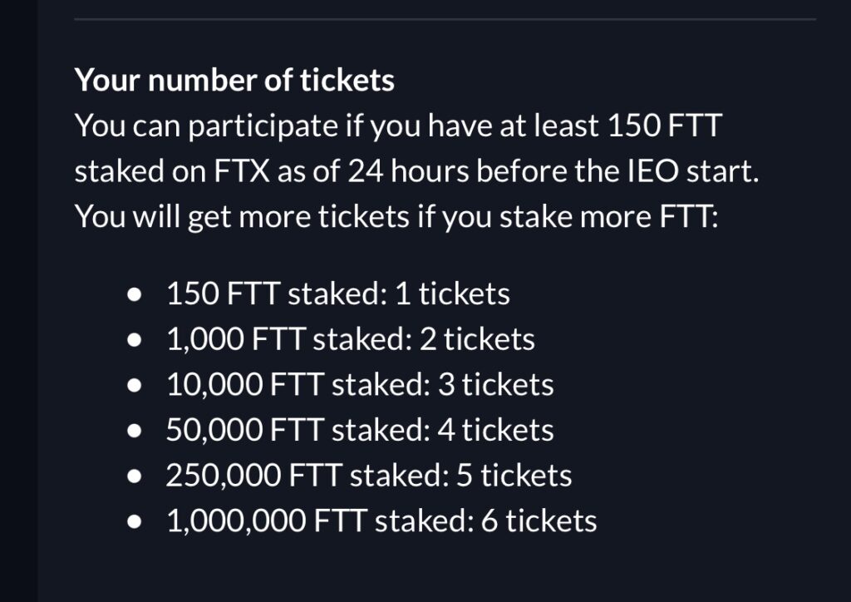Image resolution: width=851 pixels, height=602 pixels.
Task: Click the bullet before the 50,000 FTT item
Action: point(134,431)
